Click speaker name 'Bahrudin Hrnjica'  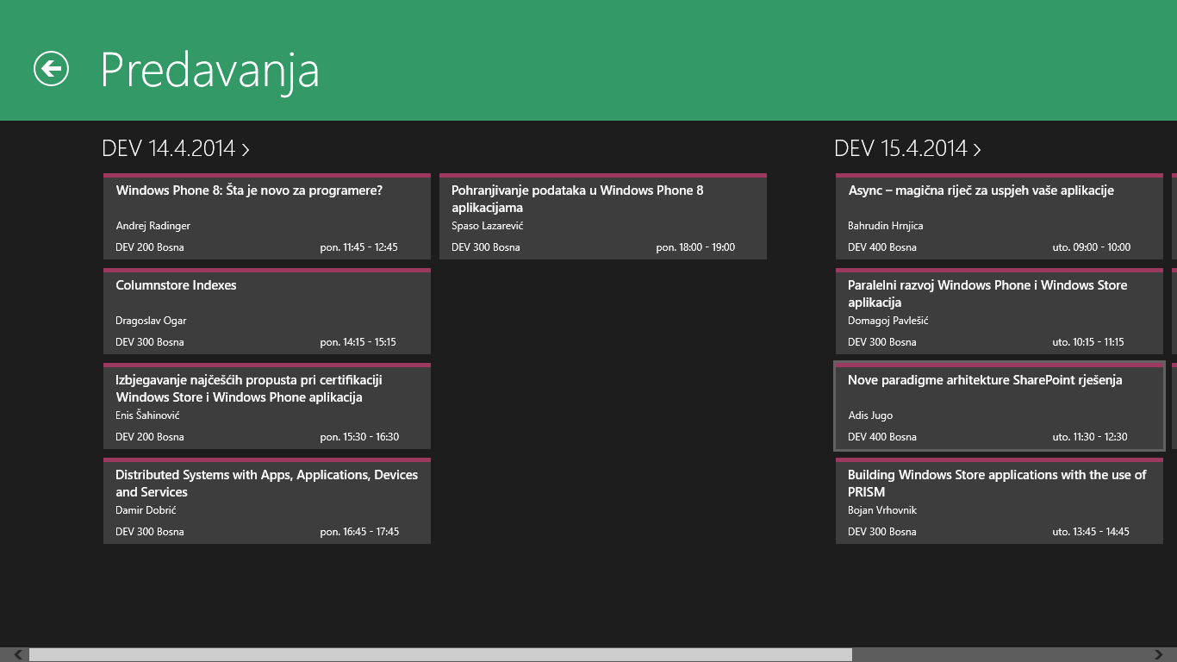(886, 226)
